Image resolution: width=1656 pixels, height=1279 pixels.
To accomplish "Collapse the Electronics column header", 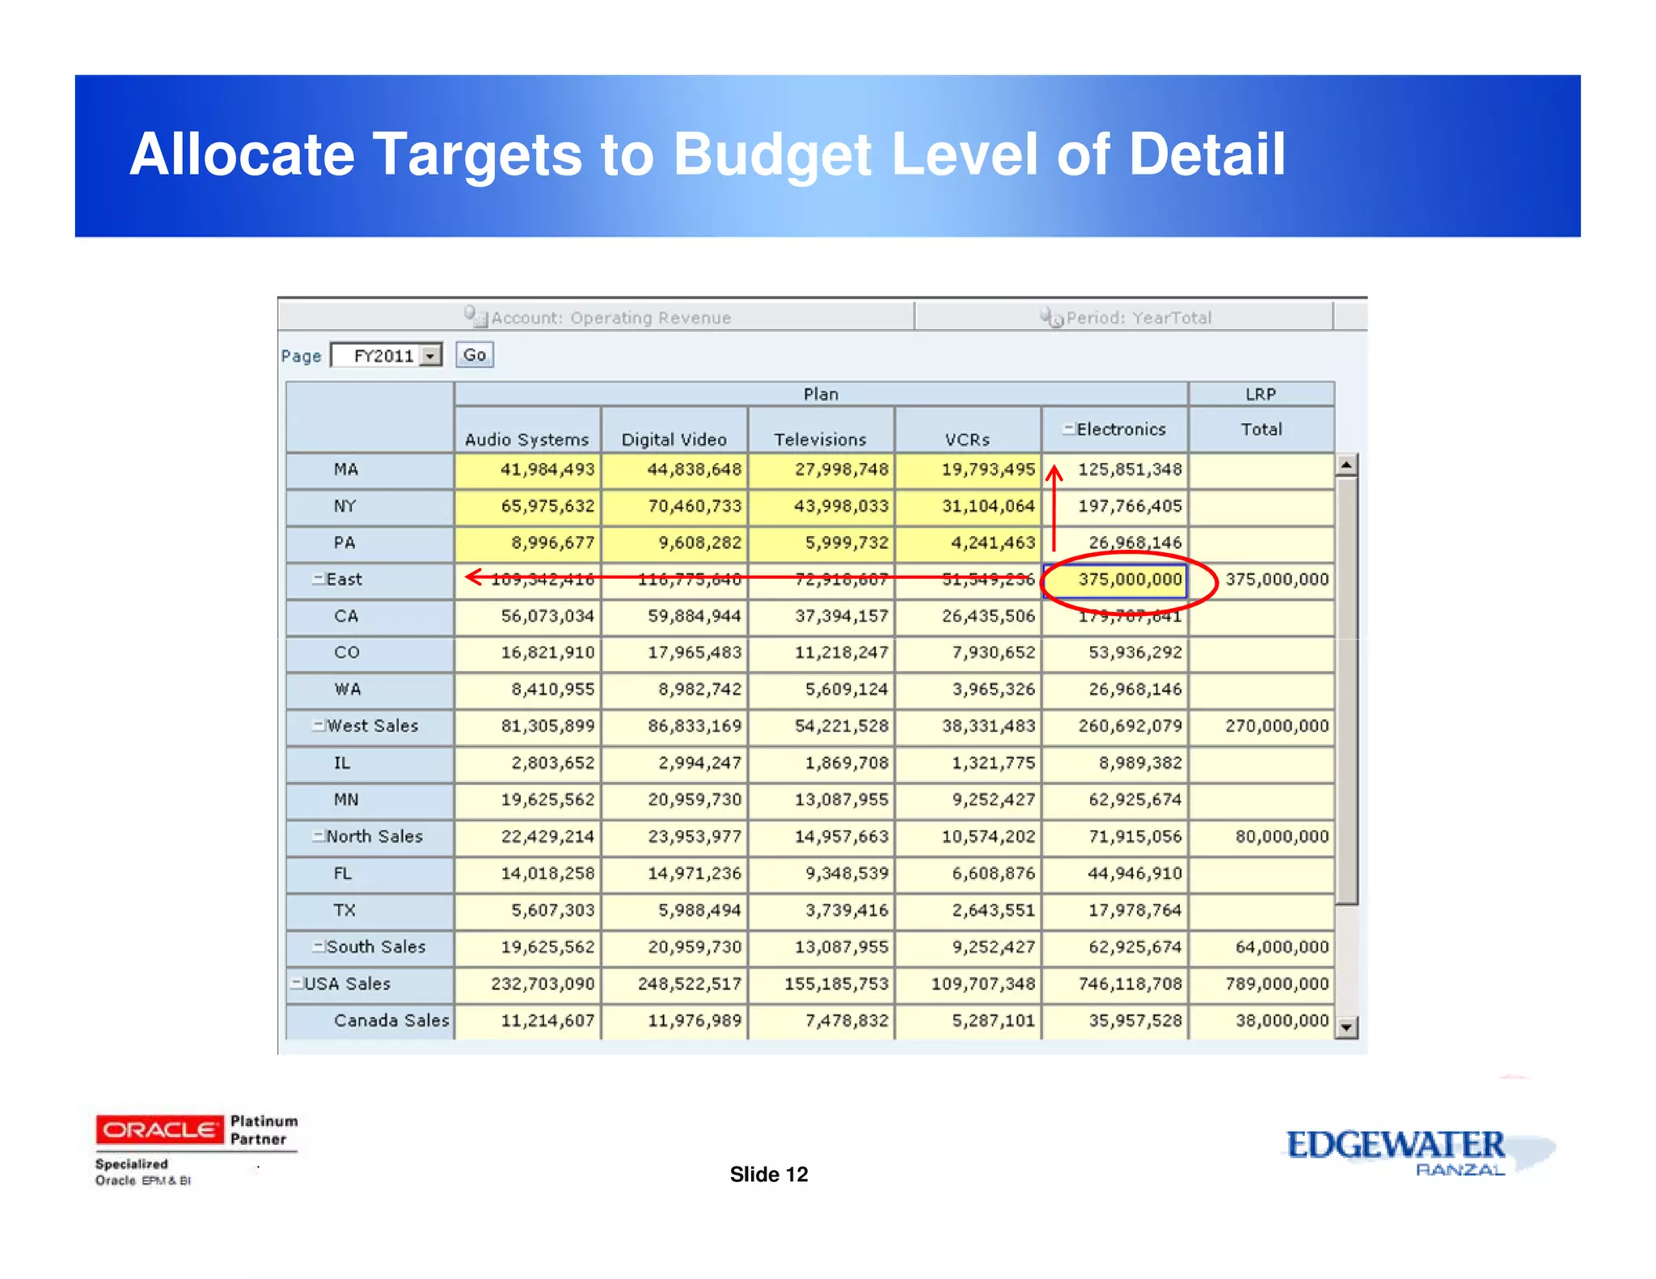I will pyautogui.click(x=1068, y=429).
